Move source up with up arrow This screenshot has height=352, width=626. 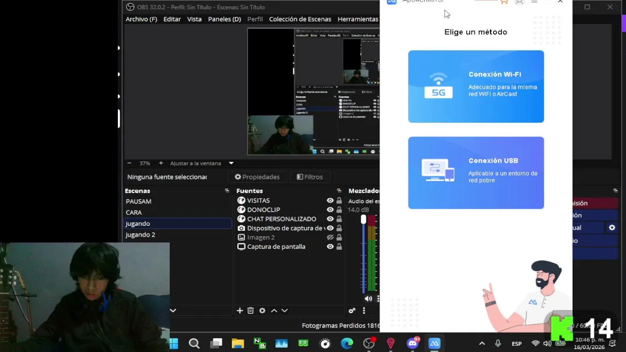point(274,310)
